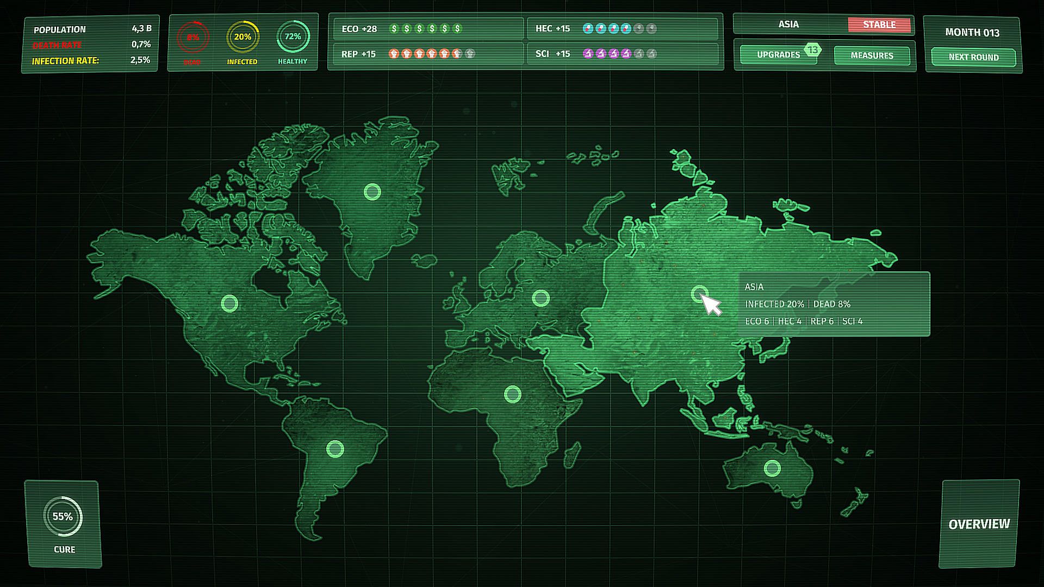This screenshot has width=1044, height=587.
Task: Click the upgrades count badge 13
Action: point(812,50)
